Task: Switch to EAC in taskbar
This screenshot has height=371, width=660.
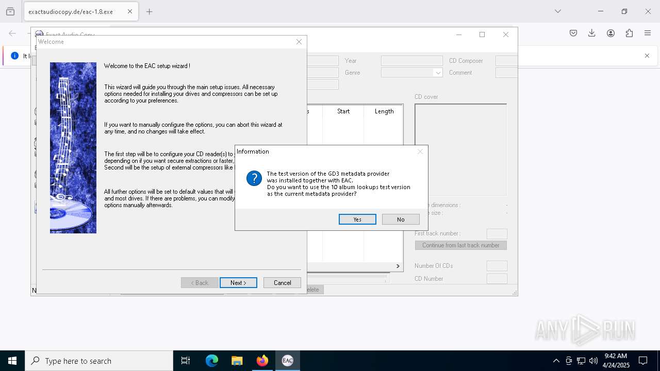Action: coord(287,361)
